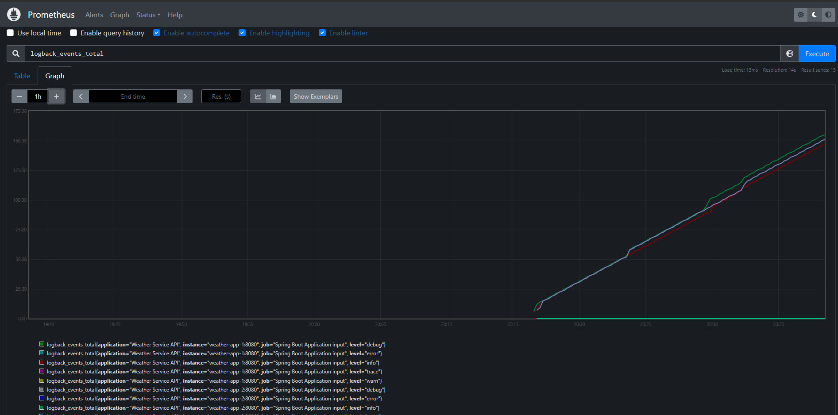
Task: Click 20:00 x-axis time label
Action: [314, 324]
